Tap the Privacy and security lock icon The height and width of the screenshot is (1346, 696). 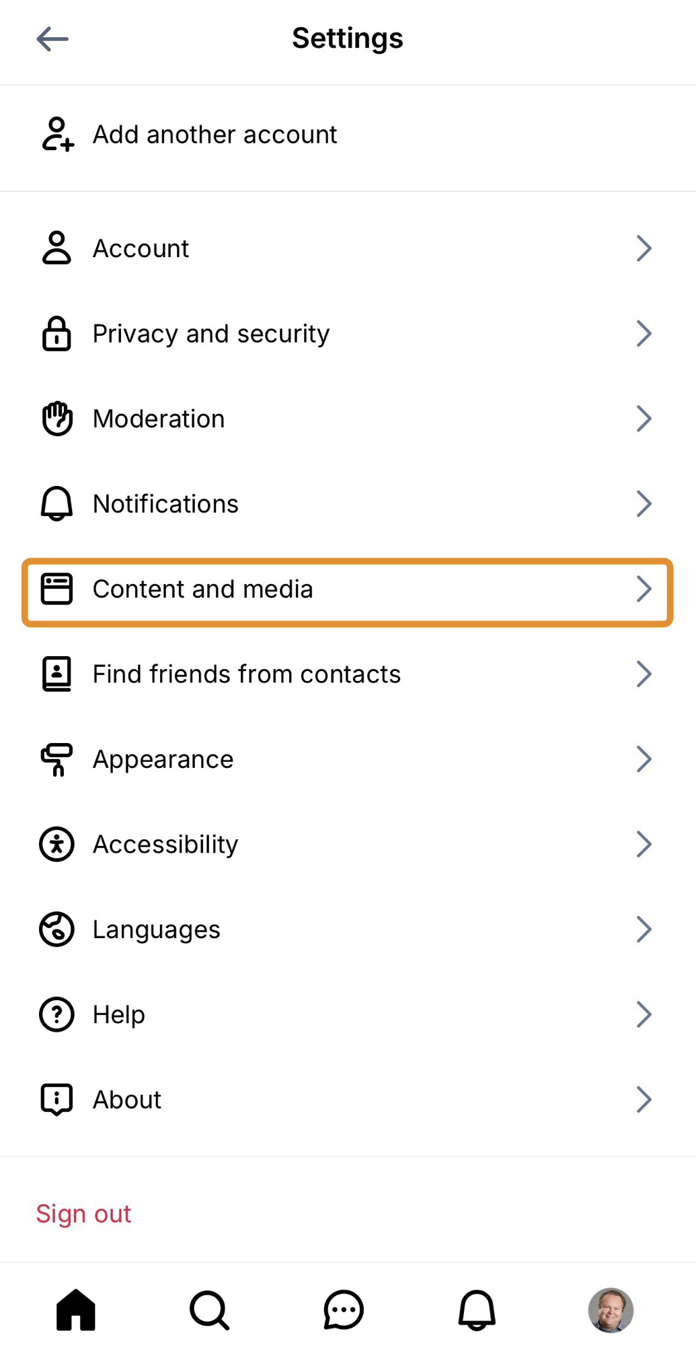(56, 334)
